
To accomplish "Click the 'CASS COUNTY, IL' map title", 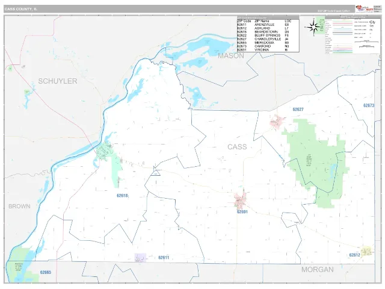I will click(x=21, y=9).
